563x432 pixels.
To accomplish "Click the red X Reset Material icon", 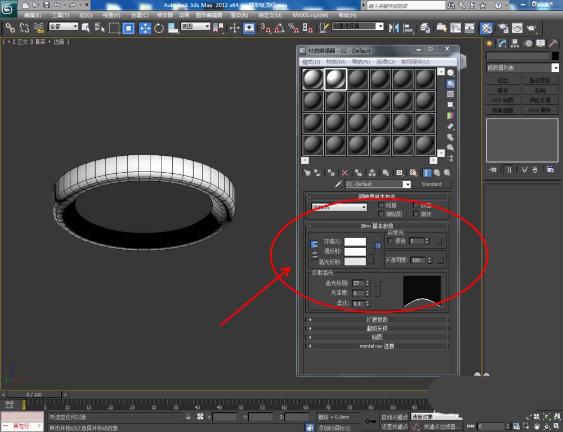I will click(345, 173).
